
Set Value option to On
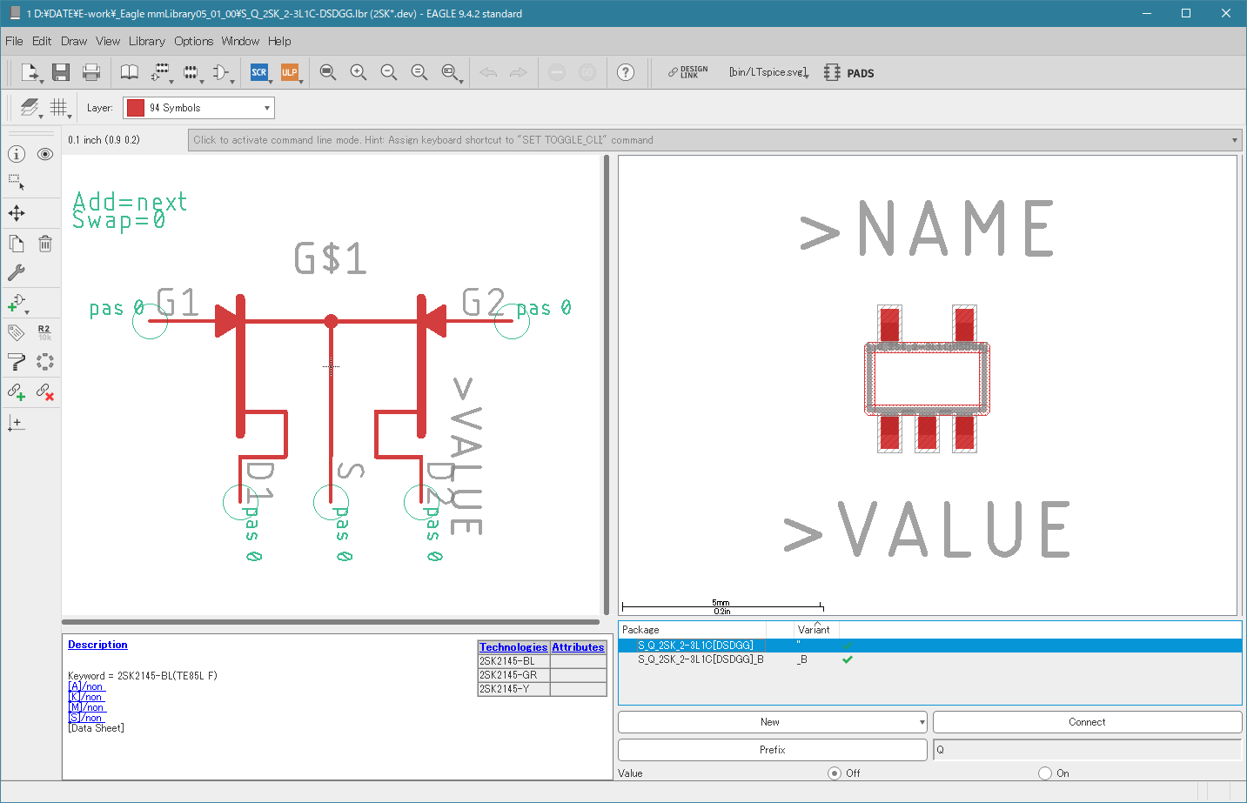pos(1045,773)
